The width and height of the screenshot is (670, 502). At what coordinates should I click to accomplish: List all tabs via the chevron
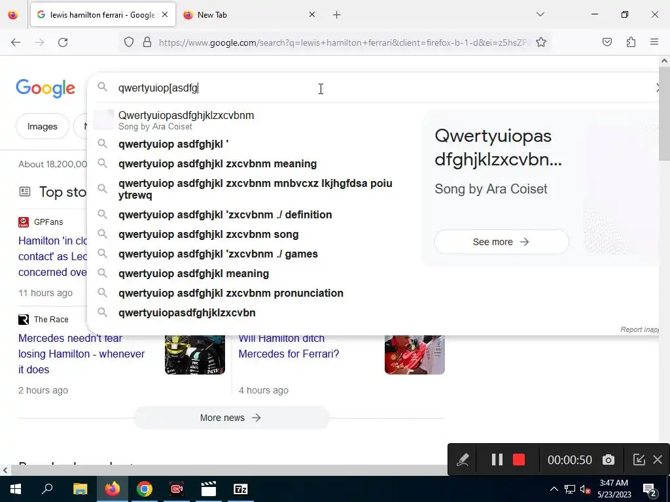pyautogui.click(x=540, y=14)
